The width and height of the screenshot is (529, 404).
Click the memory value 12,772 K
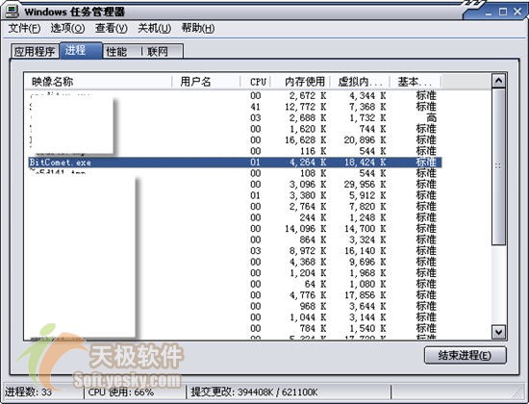point(305,107)
